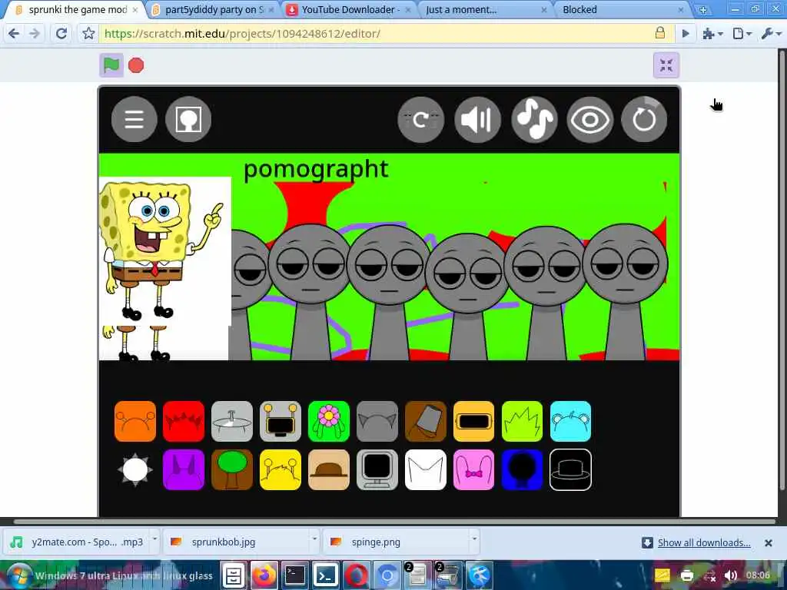Go forward in browser history
This screenshot has height=590, width=787.
[35, 34]
